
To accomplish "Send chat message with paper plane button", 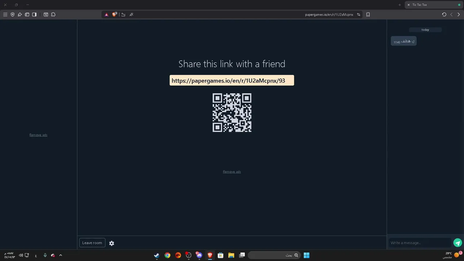I will (458, 243).
